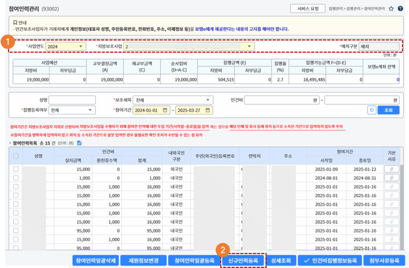Click the 서비스 요청 button

tap(308, 9)
